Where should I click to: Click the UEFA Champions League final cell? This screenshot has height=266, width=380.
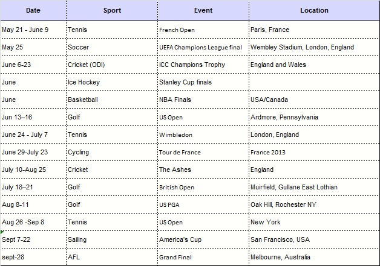(x=203, y=47)
